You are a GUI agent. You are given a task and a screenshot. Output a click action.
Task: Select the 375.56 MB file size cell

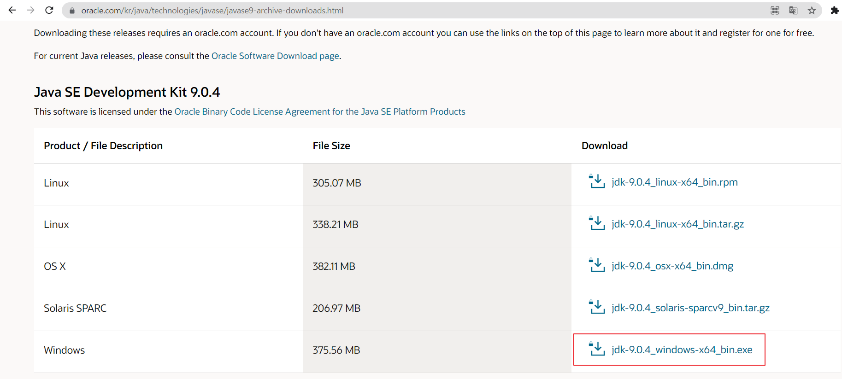coord(437,352)
